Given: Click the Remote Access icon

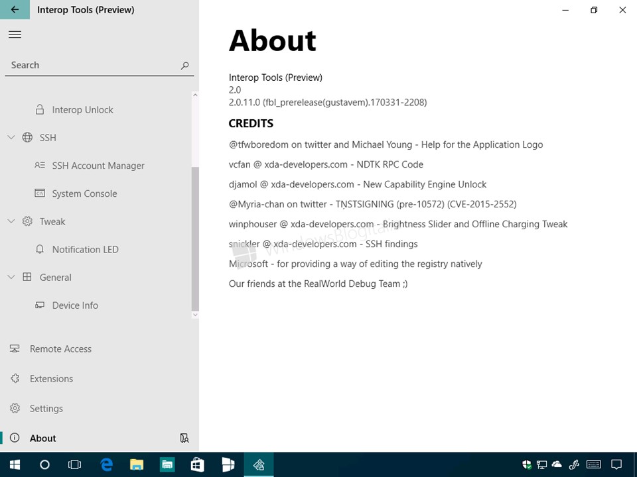Looking at the screenshot, I should [15, 348].
